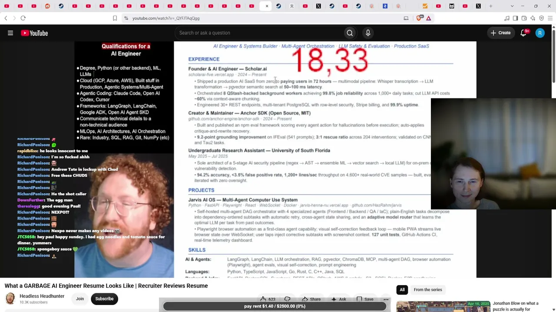This screenshot has width=556, height=312.
Task: Go to the YouTube home logo
Action: (x=34, y=33)
